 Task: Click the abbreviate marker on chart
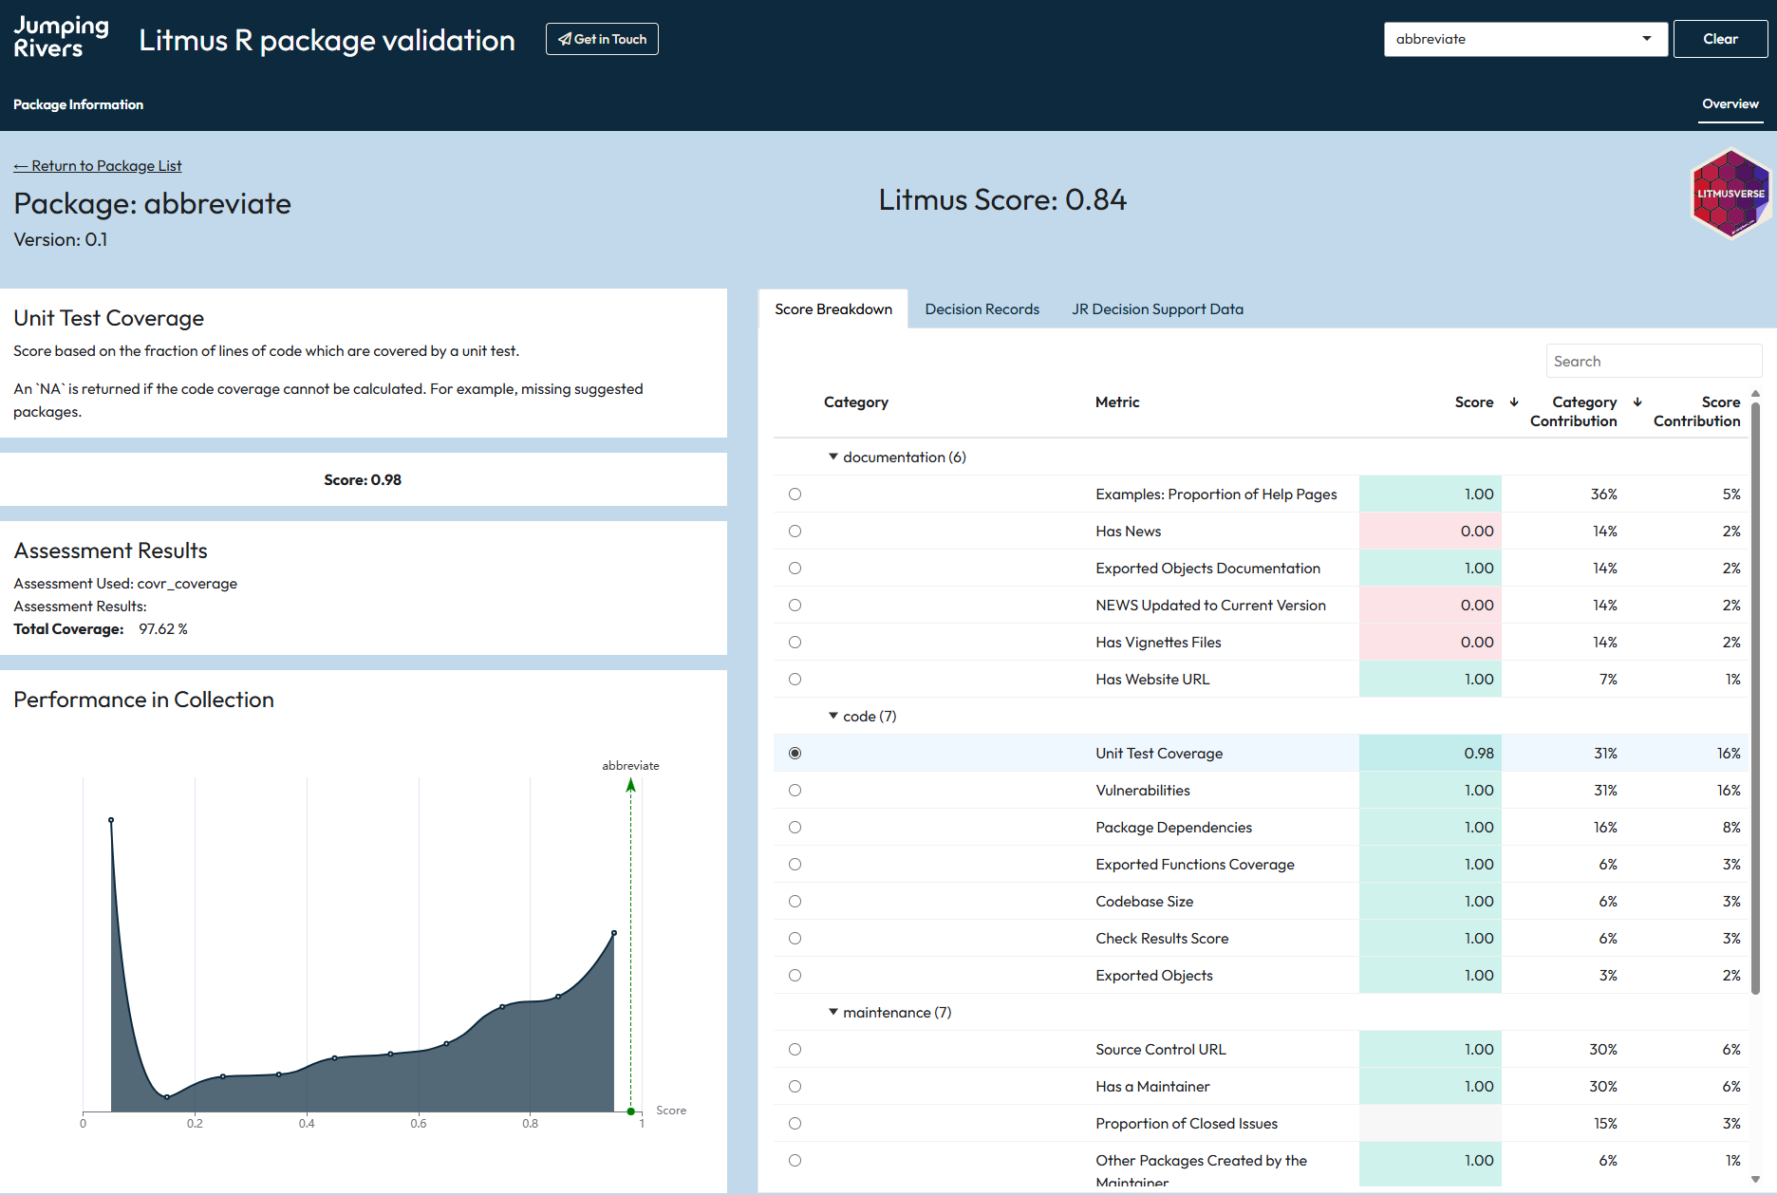[x=631, y=1111]
